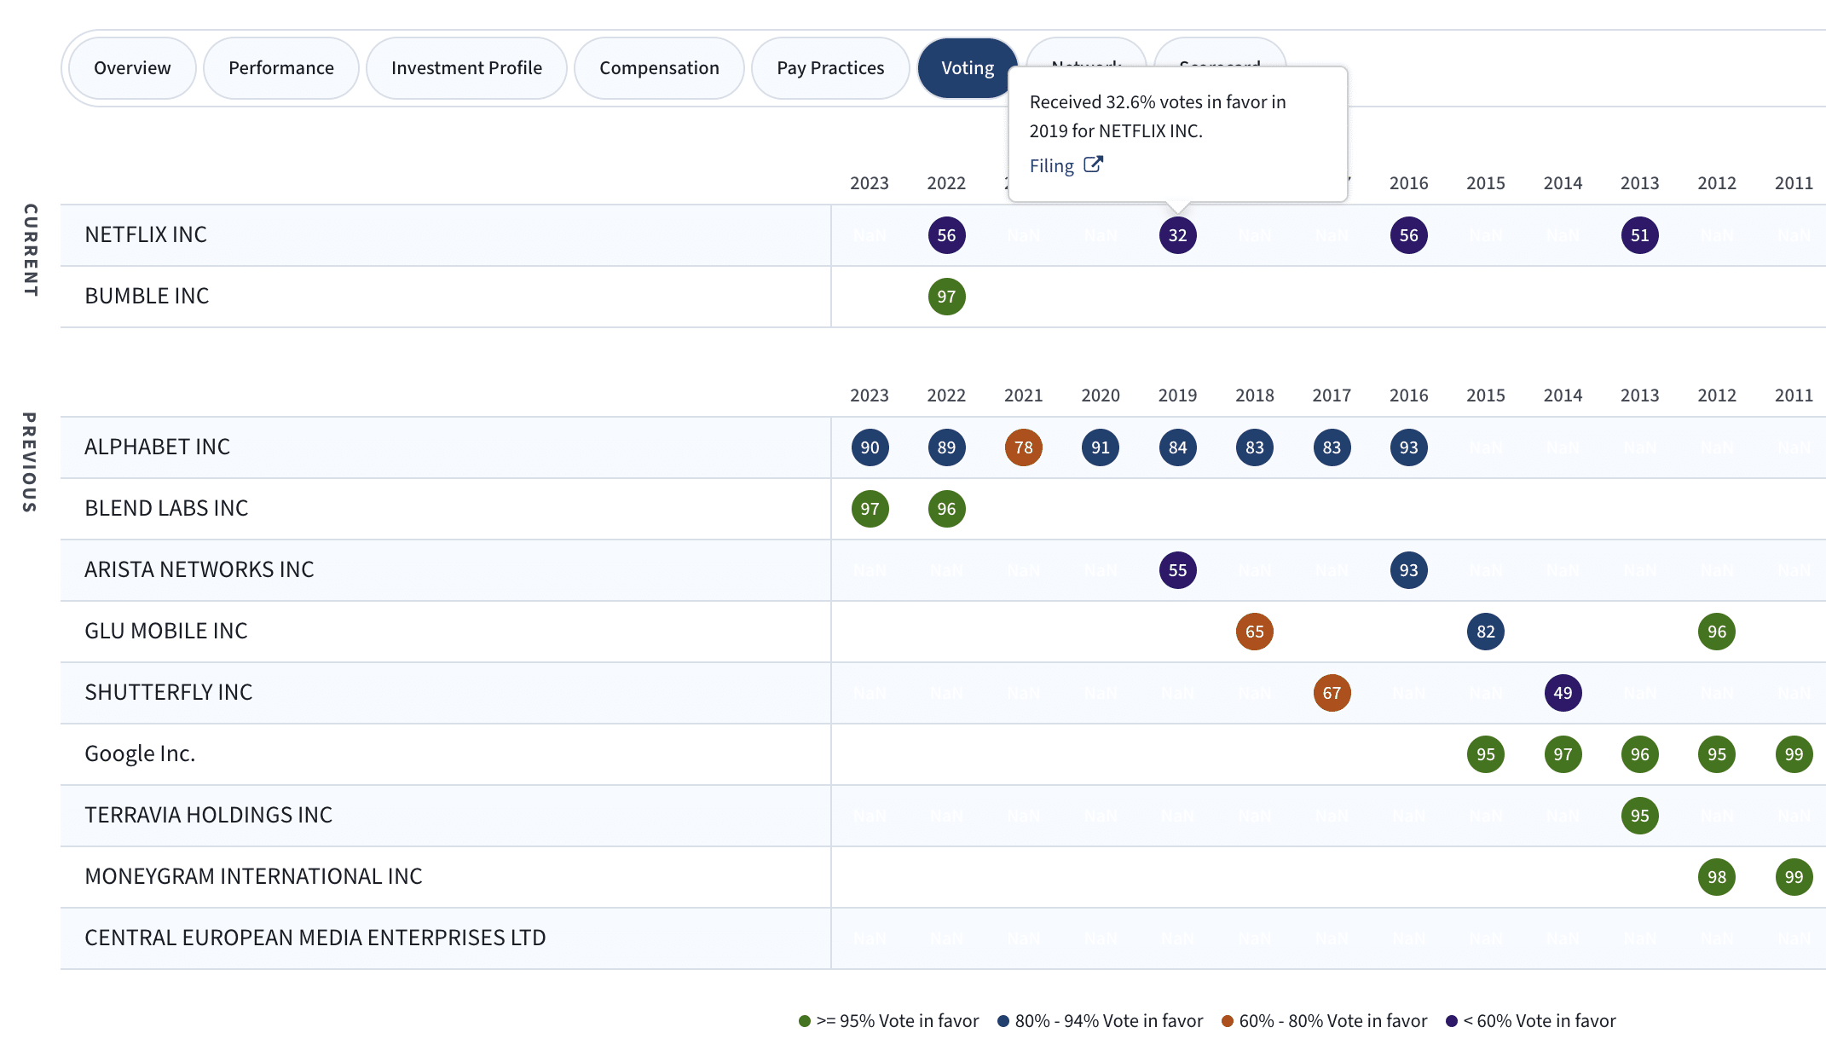Viewport: 1826px width, 1062px height.
Task: Click MoneyGram 2012 bubble 98
Action: [x=1716, y=877]
